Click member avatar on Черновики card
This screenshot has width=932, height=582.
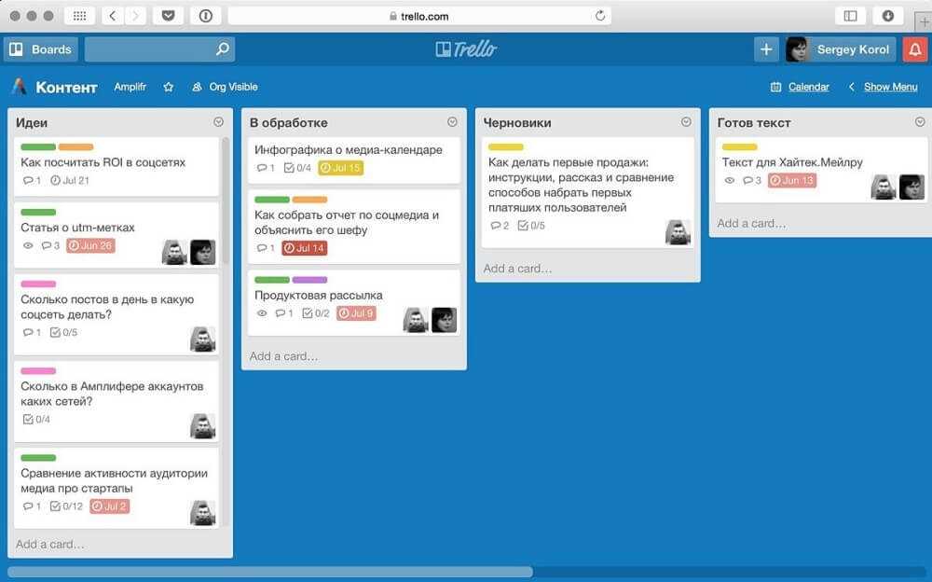click(x=678, y=232)
